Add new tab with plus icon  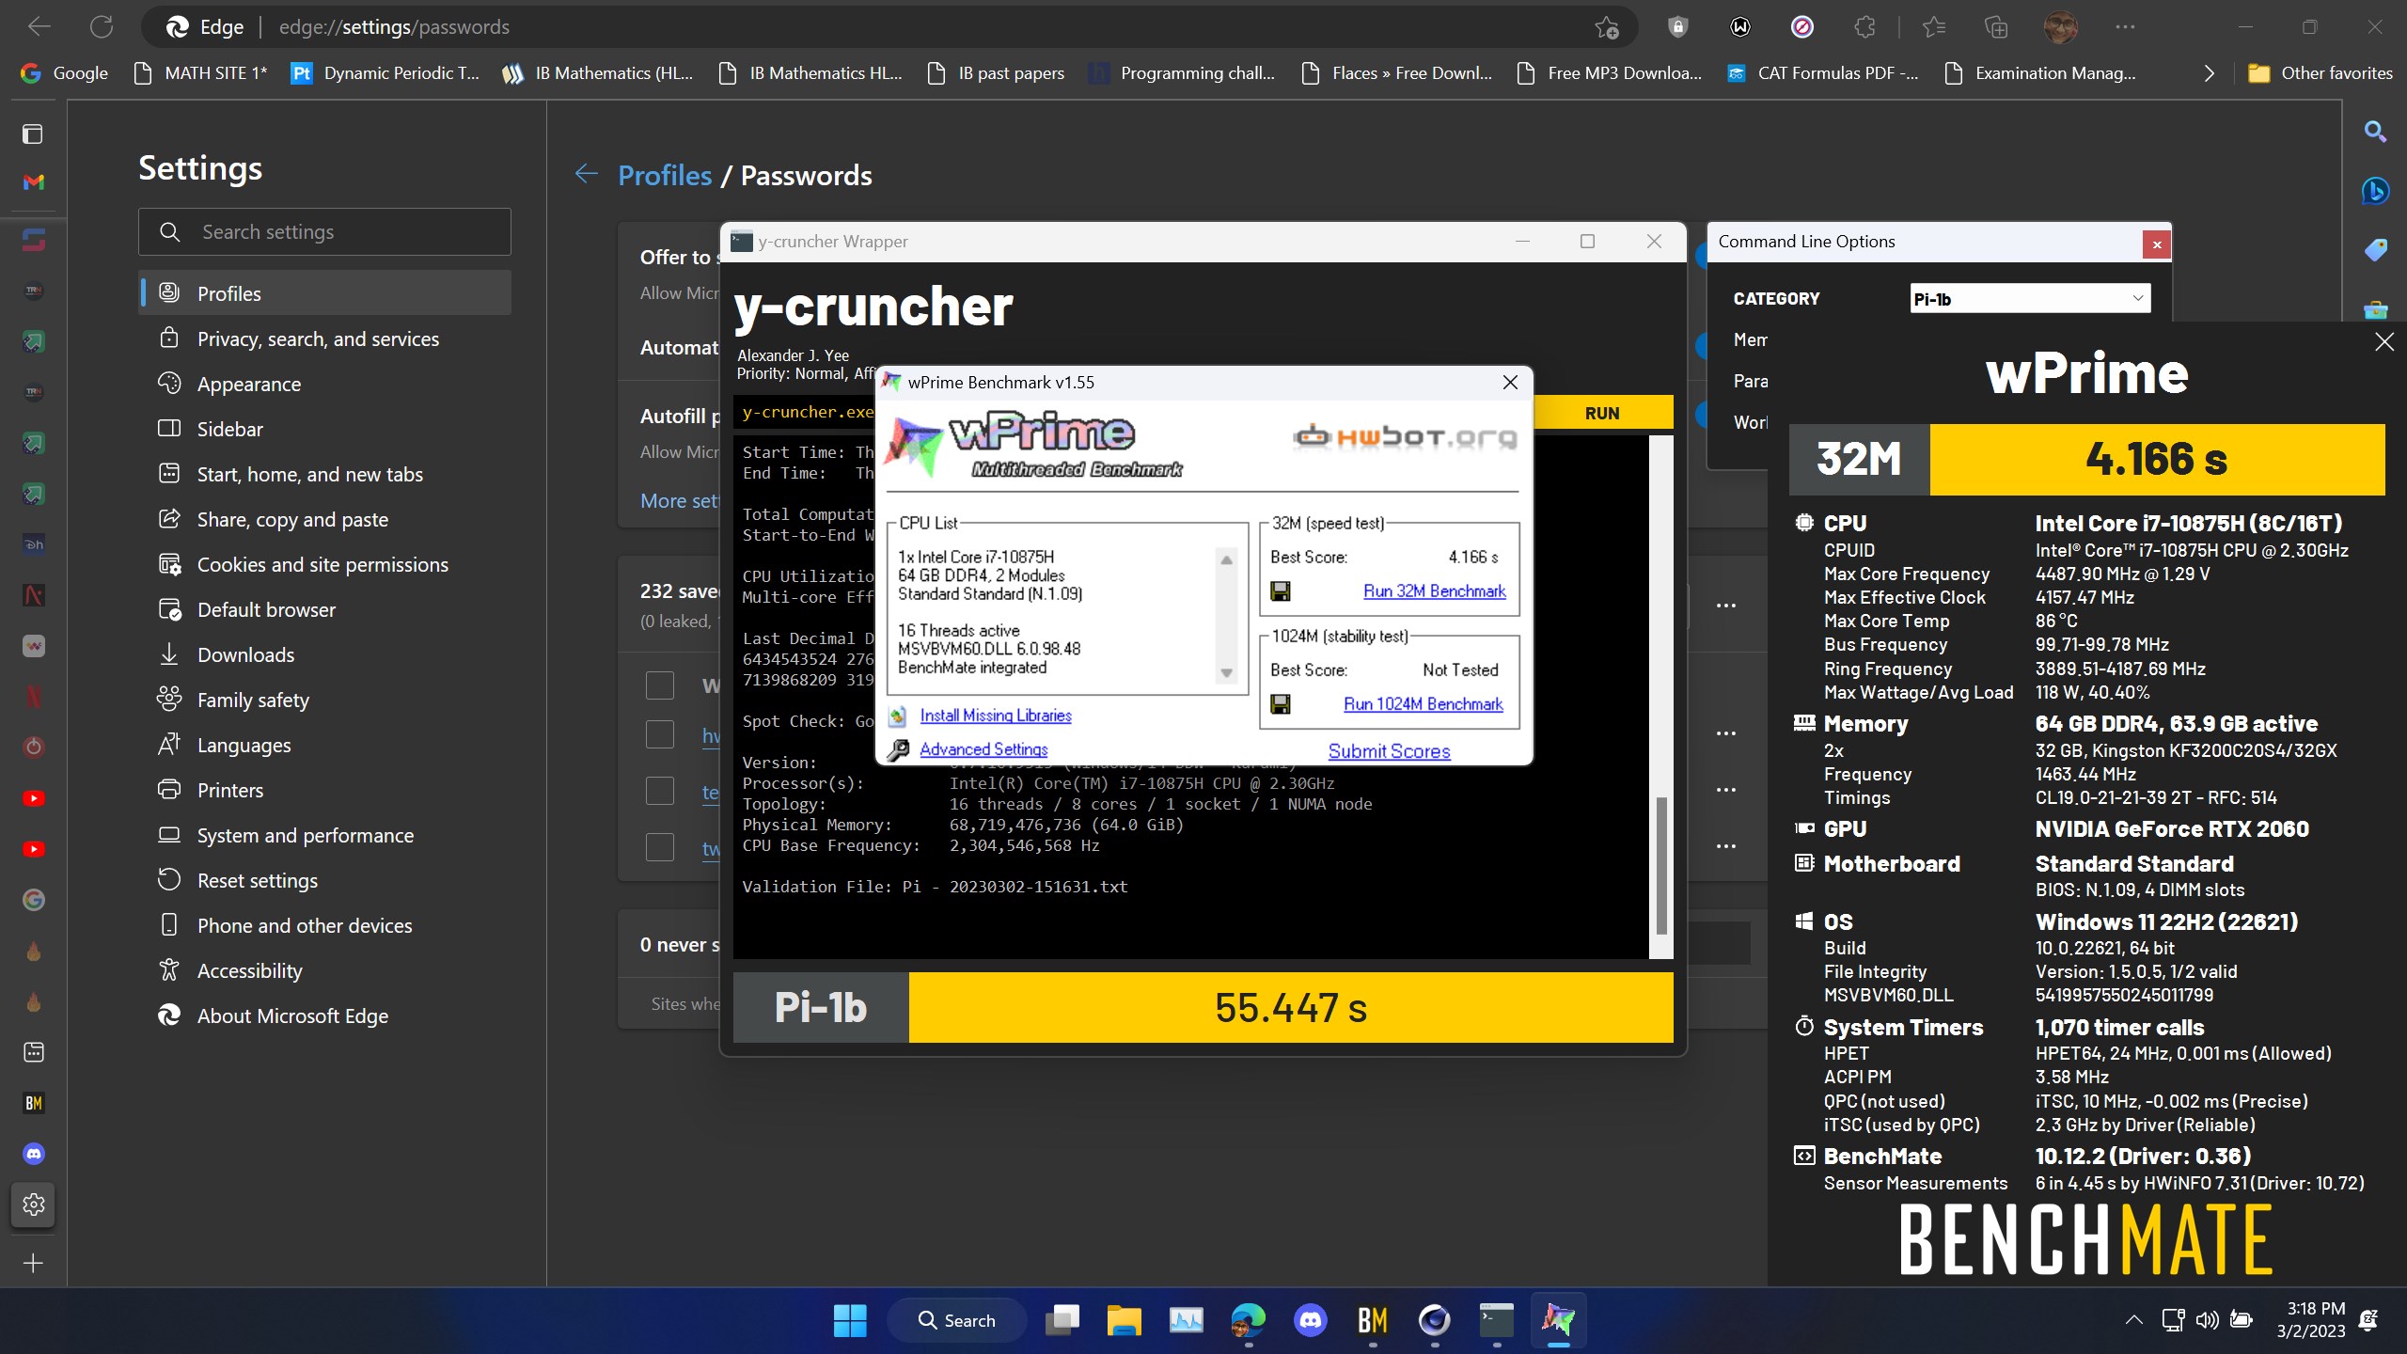pos(34,1263)
